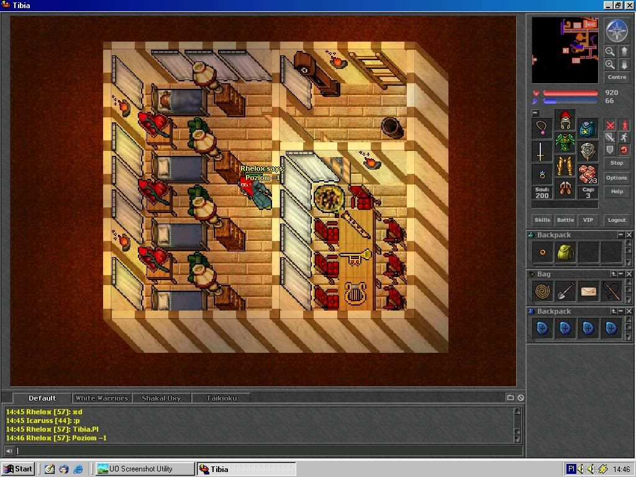Viewport: 636px width, 477px height.
Task: Click the Logout button
Action: click(617, 220)
